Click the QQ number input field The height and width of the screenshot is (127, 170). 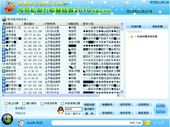click(x=74, y=109)
